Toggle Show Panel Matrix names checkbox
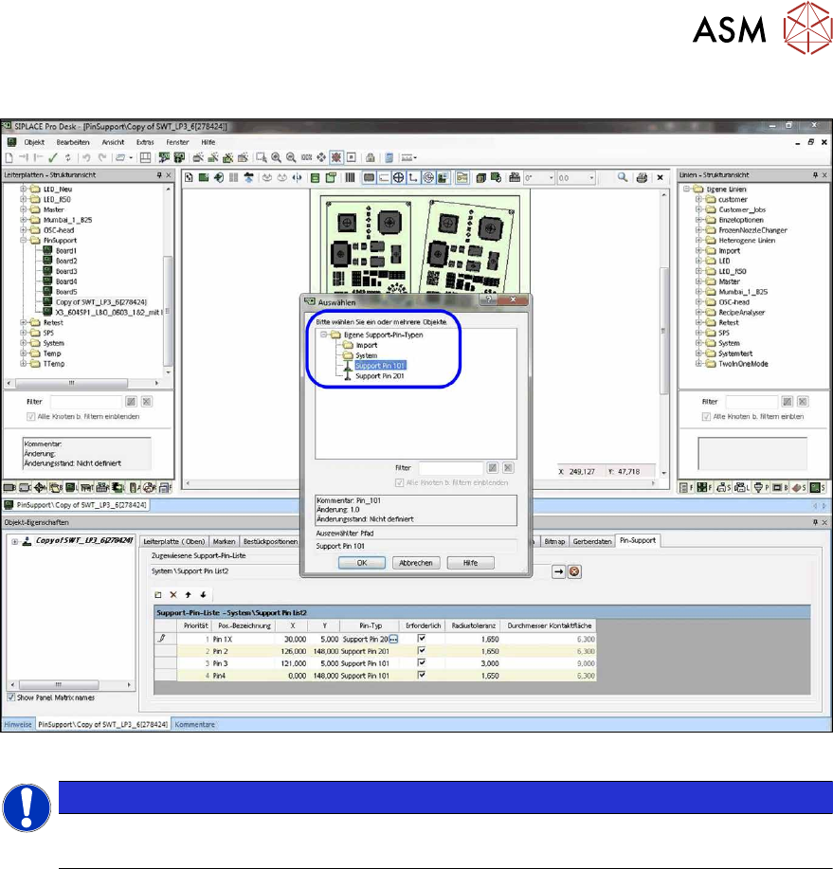Image resolution: width=833 pixels, height=869 pixels. 11,697
